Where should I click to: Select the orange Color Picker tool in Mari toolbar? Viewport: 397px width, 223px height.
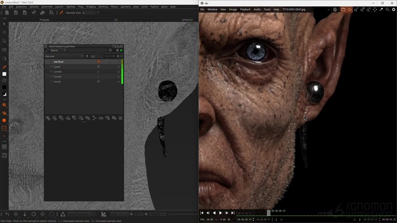tap(61, 12)
